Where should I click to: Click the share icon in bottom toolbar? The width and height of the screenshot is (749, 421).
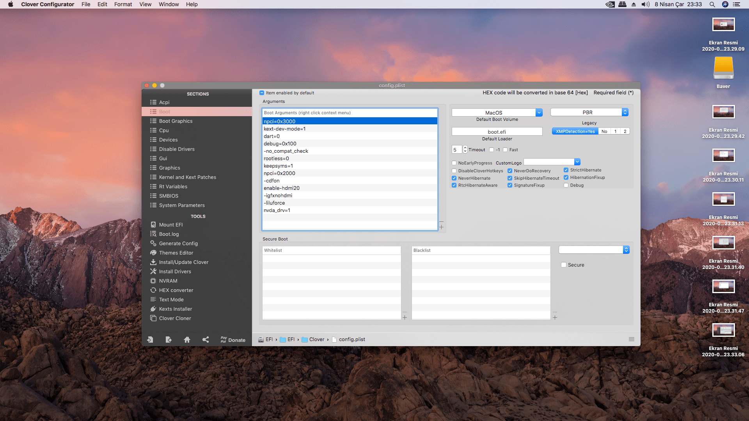[206, 340]
